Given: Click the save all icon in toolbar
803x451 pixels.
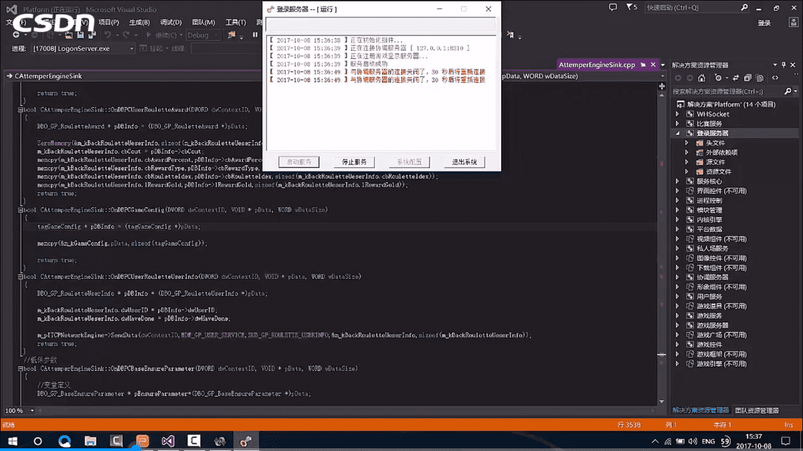Looking at the screenshot, I should 92,35.
